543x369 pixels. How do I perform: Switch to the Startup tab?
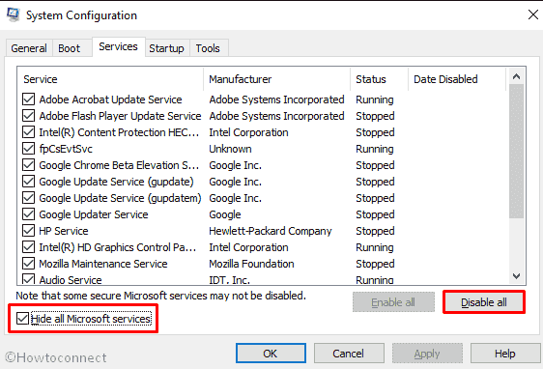pyautogui.click(x=166, y=48)
